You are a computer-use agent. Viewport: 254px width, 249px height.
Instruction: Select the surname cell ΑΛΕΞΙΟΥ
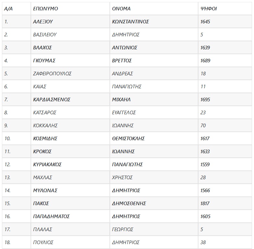click(x=43, y=22)
